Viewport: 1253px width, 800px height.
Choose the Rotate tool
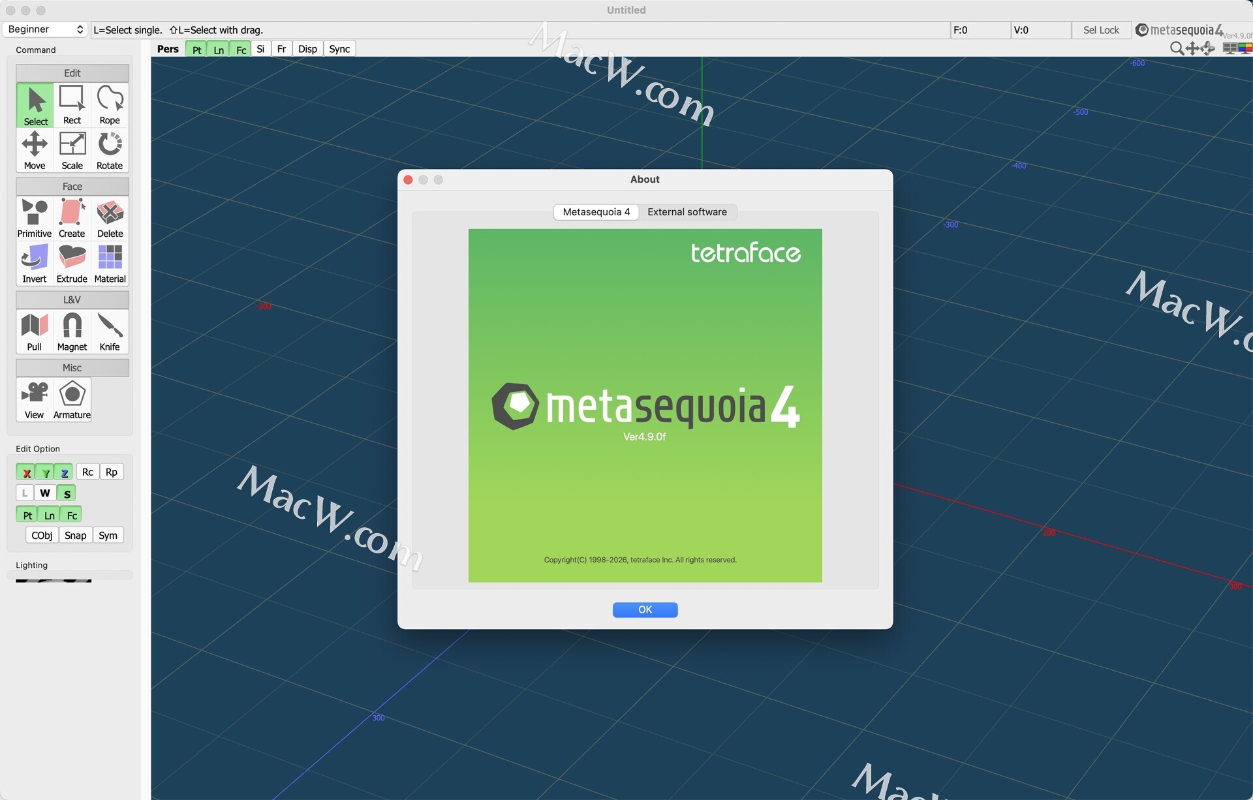(110, 150)
